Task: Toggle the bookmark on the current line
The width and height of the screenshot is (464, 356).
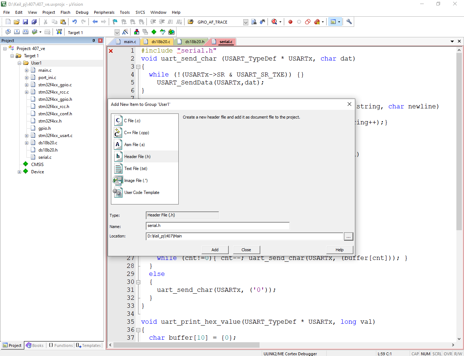Action: [x=115, y=22]
